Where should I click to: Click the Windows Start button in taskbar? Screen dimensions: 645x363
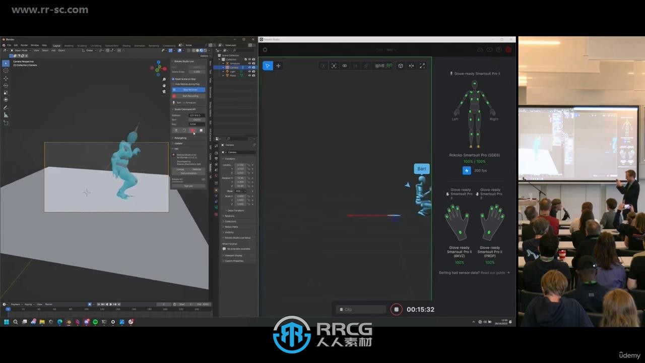point(7,322)
